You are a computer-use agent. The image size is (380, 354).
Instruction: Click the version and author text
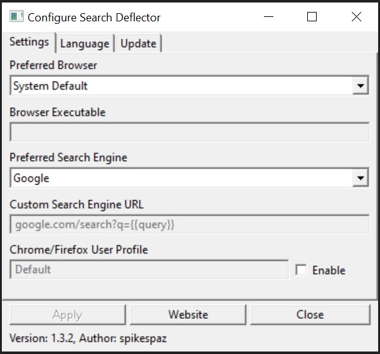(88, 338)
